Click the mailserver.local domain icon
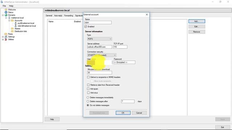The image size is (232, 130). pyautogui.click(x=9, y=18)
